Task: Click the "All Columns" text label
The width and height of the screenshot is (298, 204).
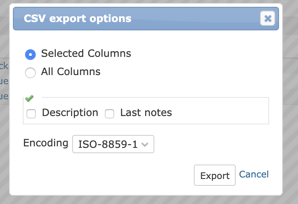Action: [71, 72]
